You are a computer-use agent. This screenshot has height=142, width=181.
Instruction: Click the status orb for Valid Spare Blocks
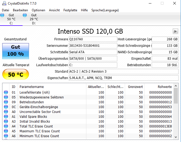[x=6, y=117]
